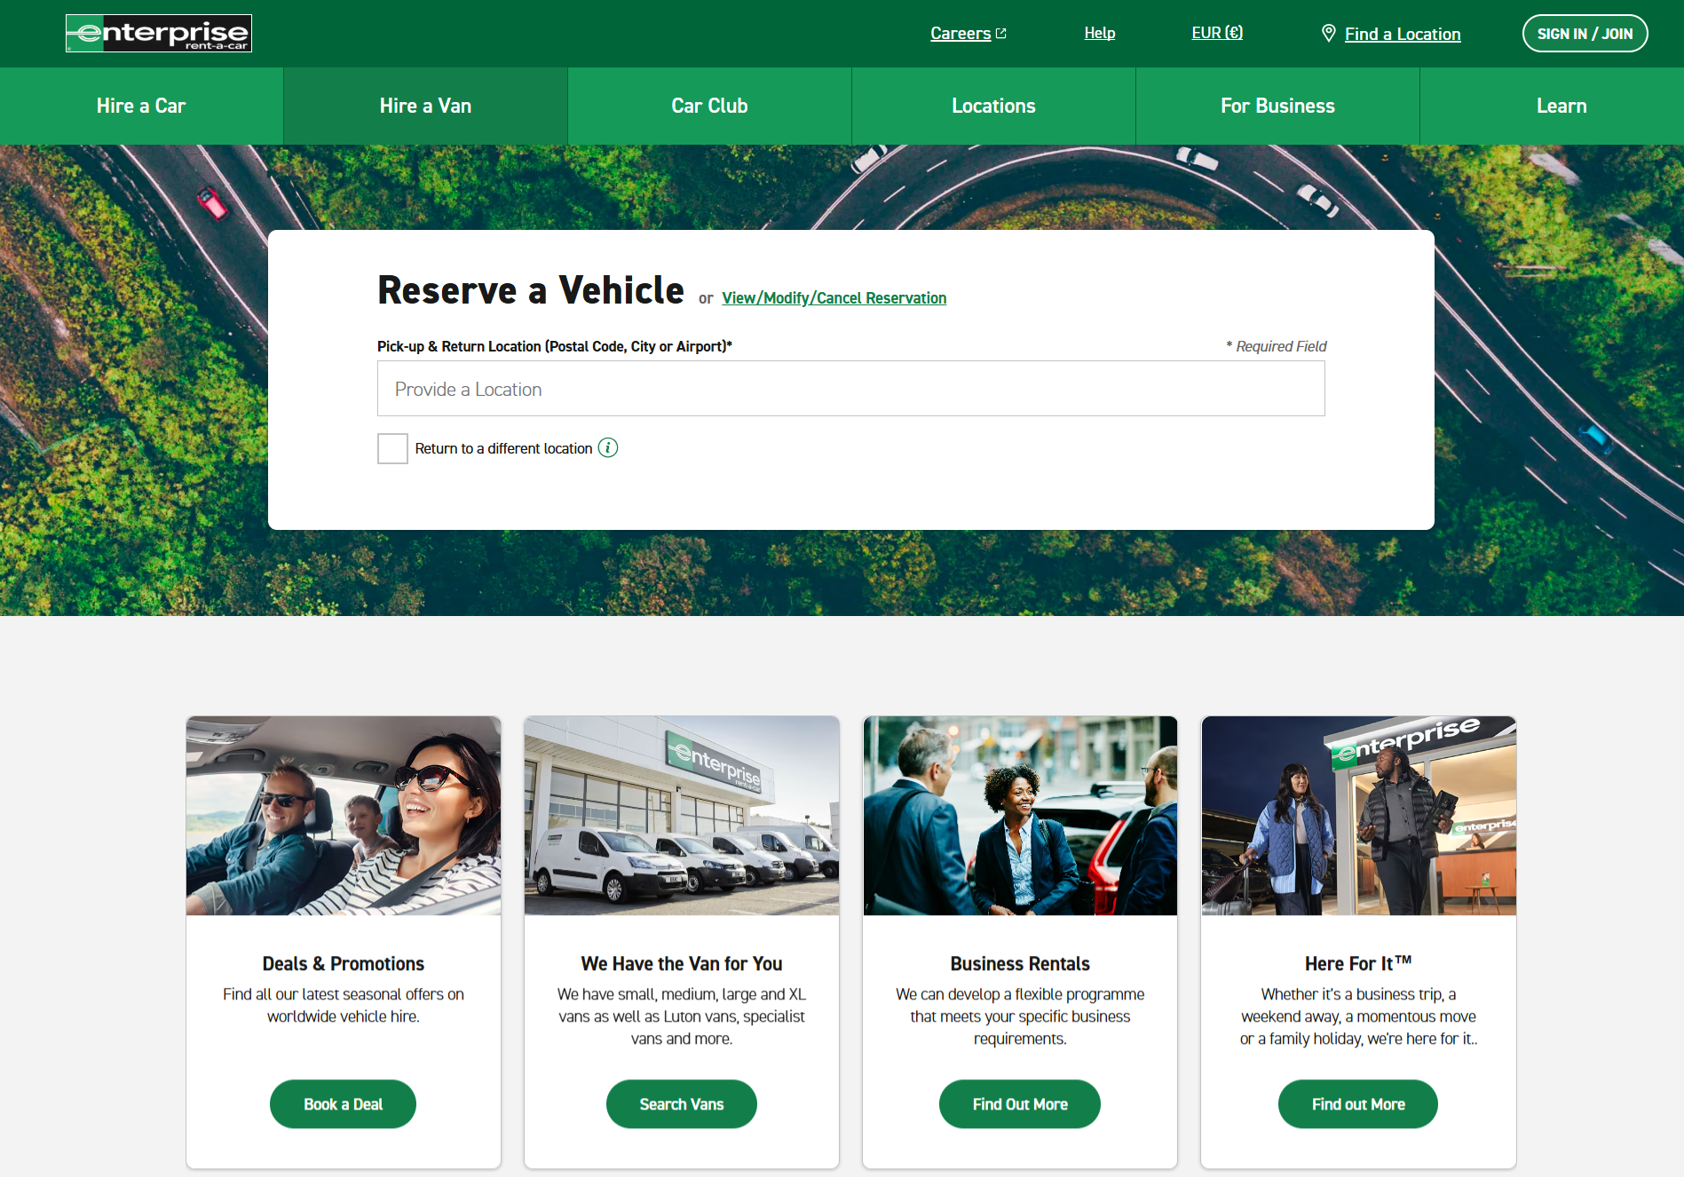Open View/Modify/Cancel Reservation
The width and height of the screenshot is (1684, 1177).
click(x=834, y=297)
